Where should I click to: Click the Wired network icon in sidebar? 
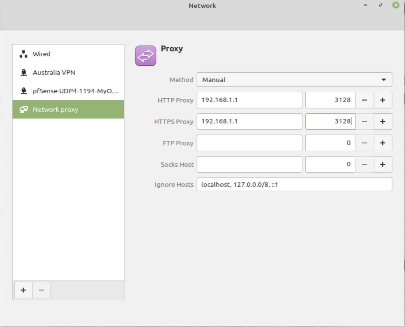coord(23,54)
